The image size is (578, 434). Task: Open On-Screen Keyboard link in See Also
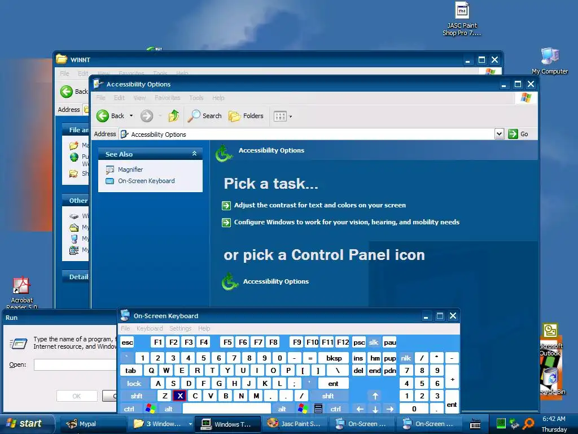point(146,181)
